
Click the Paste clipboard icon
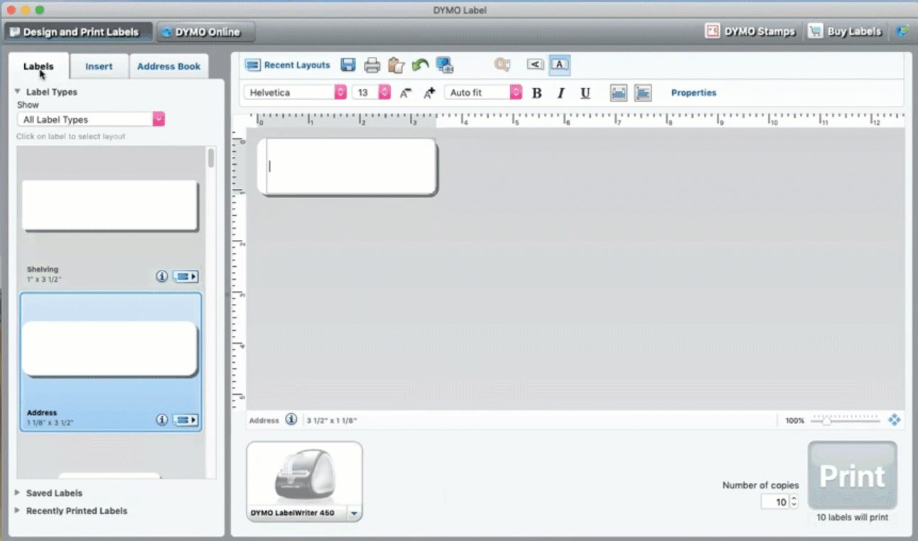point(396,65)
